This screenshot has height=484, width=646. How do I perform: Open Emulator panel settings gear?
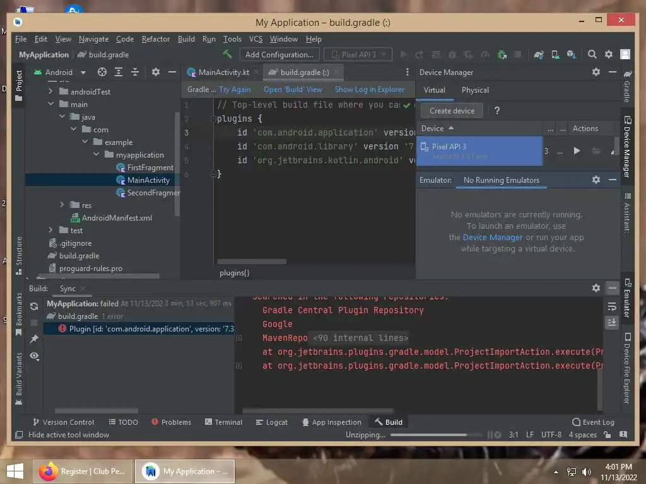[x=596, y=180]
